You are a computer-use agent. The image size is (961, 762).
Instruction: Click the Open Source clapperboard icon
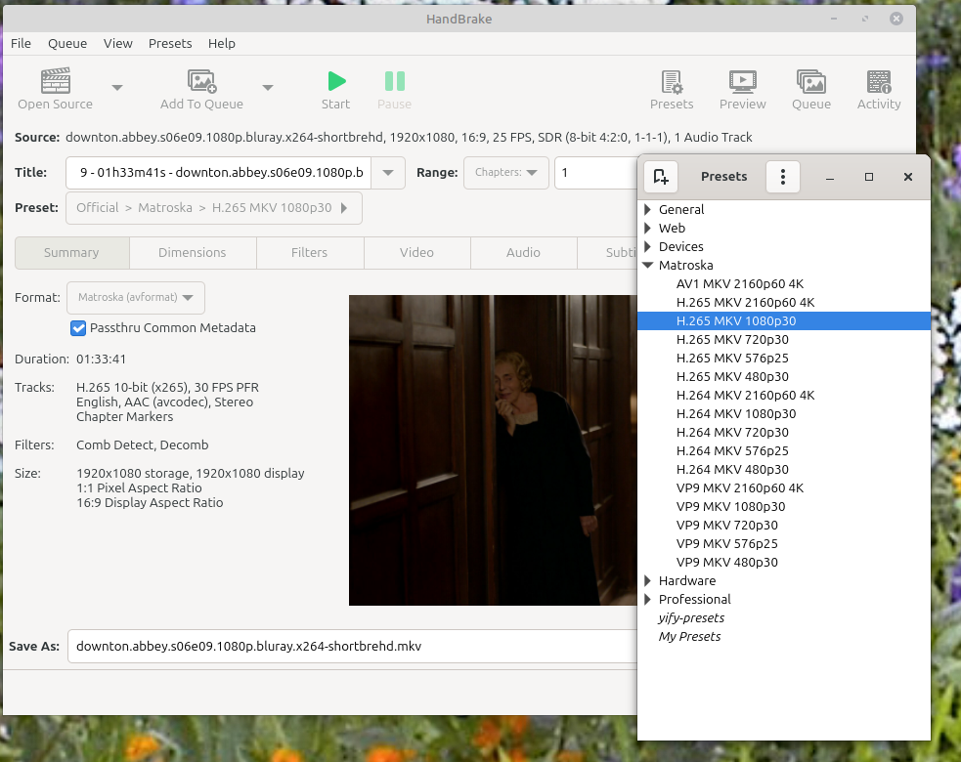pos(56,81)
